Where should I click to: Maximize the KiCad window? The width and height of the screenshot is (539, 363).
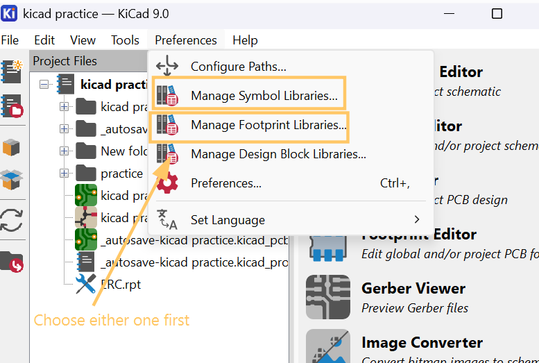point(497,14)
